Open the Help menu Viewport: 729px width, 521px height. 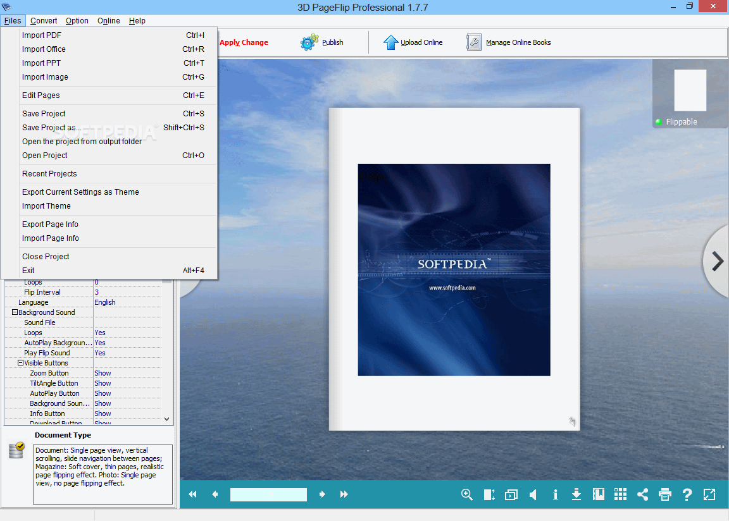coord(137,21)
